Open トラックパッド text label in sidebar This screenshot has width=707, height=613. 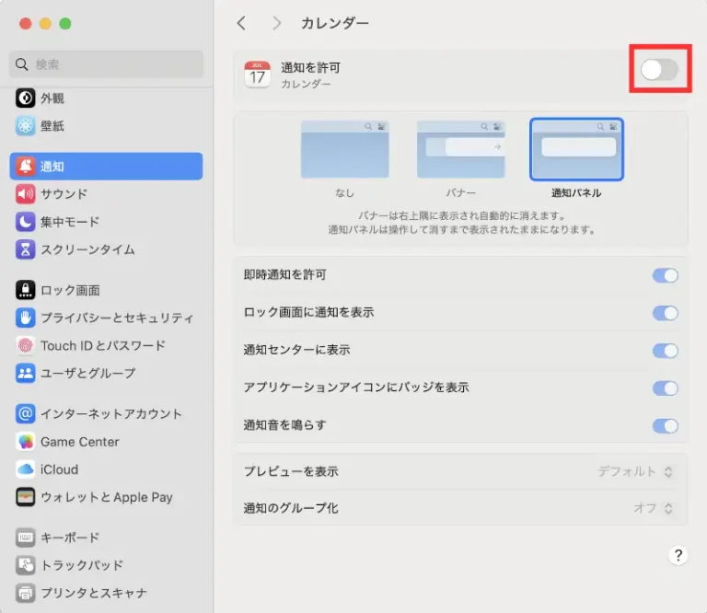click(x=82, y=565)
